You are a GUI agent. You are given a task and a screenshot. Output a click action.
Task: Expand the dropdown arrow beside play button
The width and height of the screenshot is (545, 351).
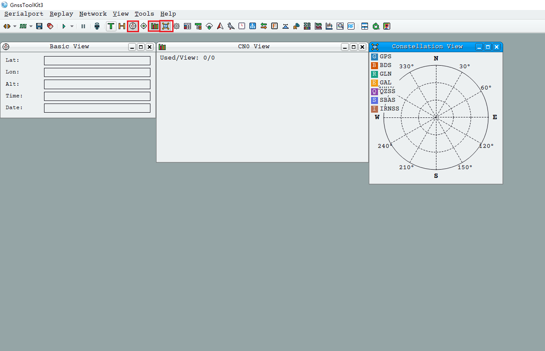click(x=72, y=27)
